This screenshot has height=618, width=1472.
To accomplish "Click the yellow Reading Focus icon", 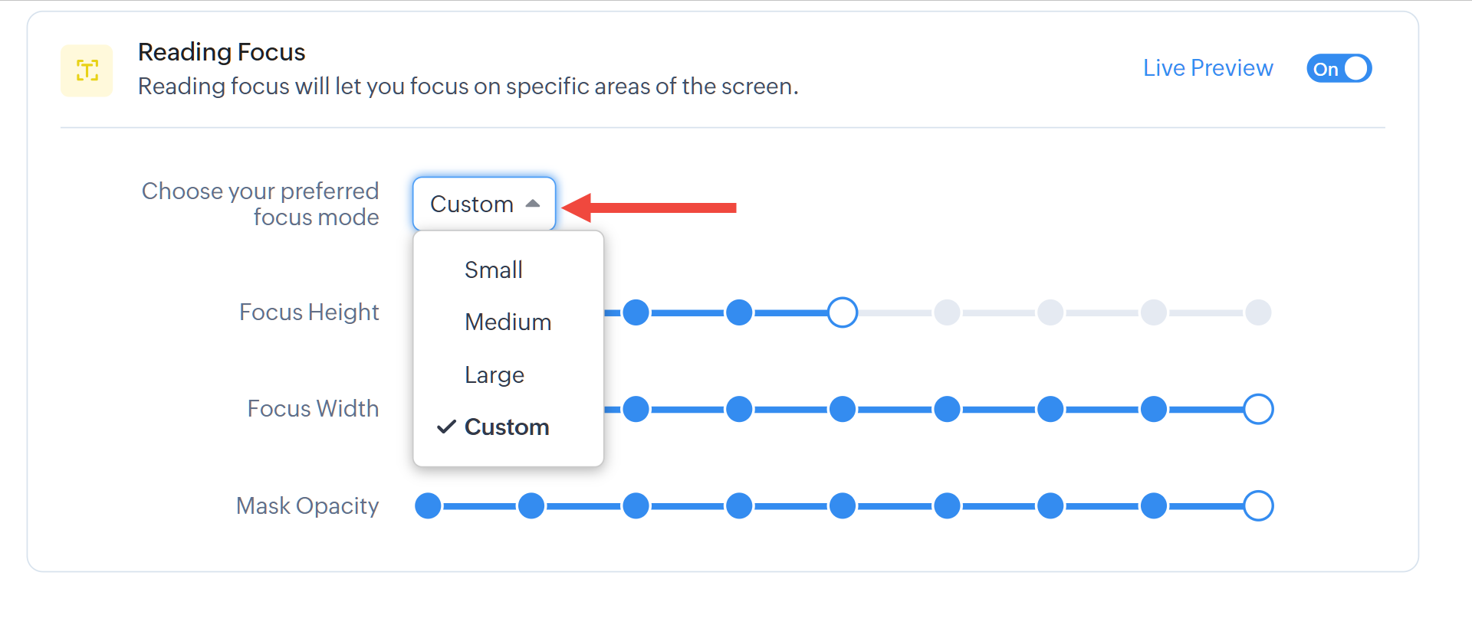I will [87, 70].
